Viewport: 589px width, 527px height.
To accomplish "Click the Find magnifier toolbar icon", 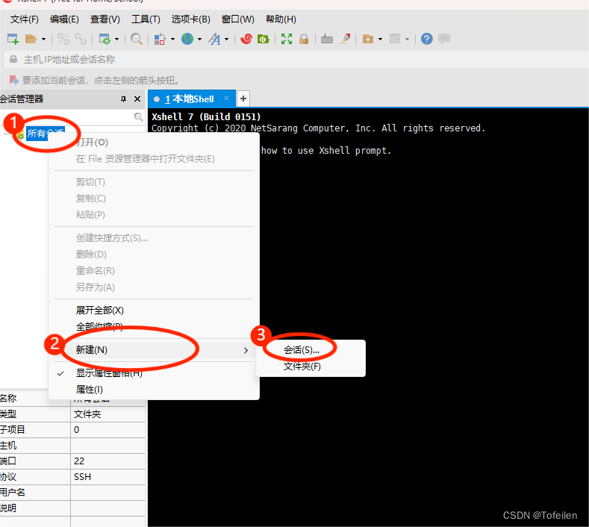I will [x=137, y=39].
